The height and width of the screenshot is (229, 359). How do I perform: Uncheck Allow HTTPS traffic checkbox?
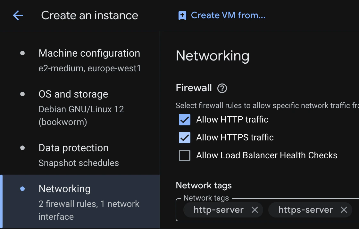point(185,137)
